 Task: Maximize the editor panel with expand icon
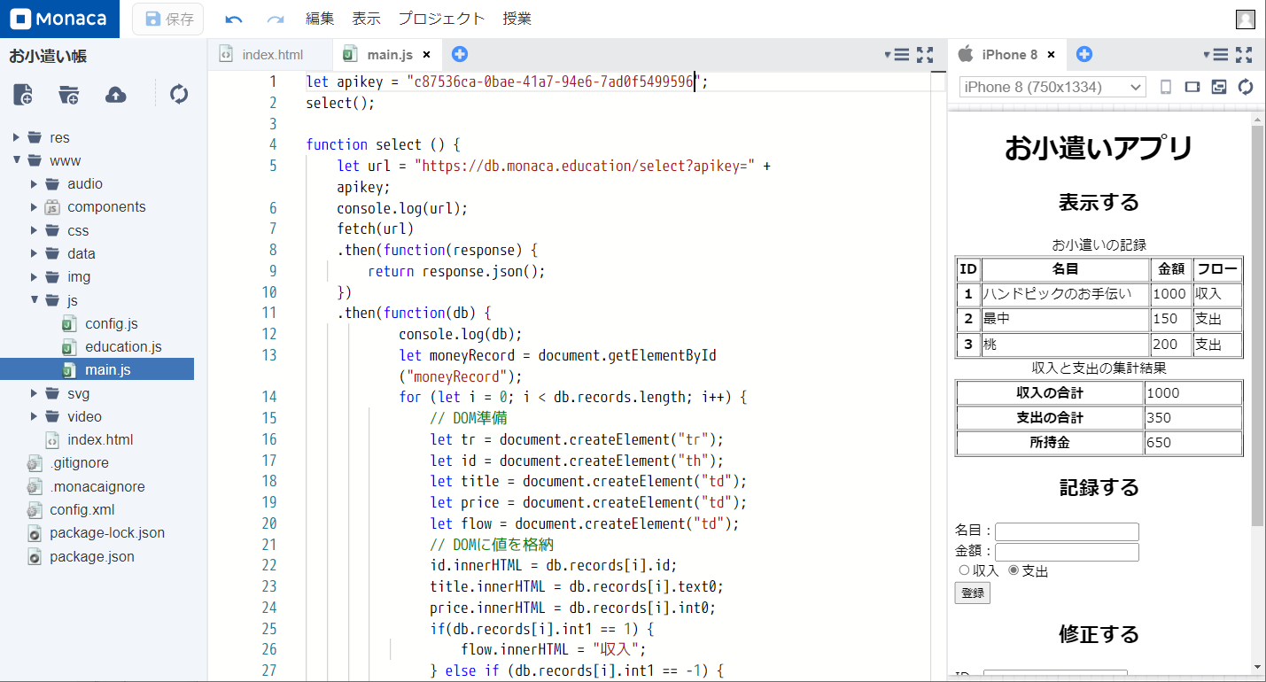(925, 55)
